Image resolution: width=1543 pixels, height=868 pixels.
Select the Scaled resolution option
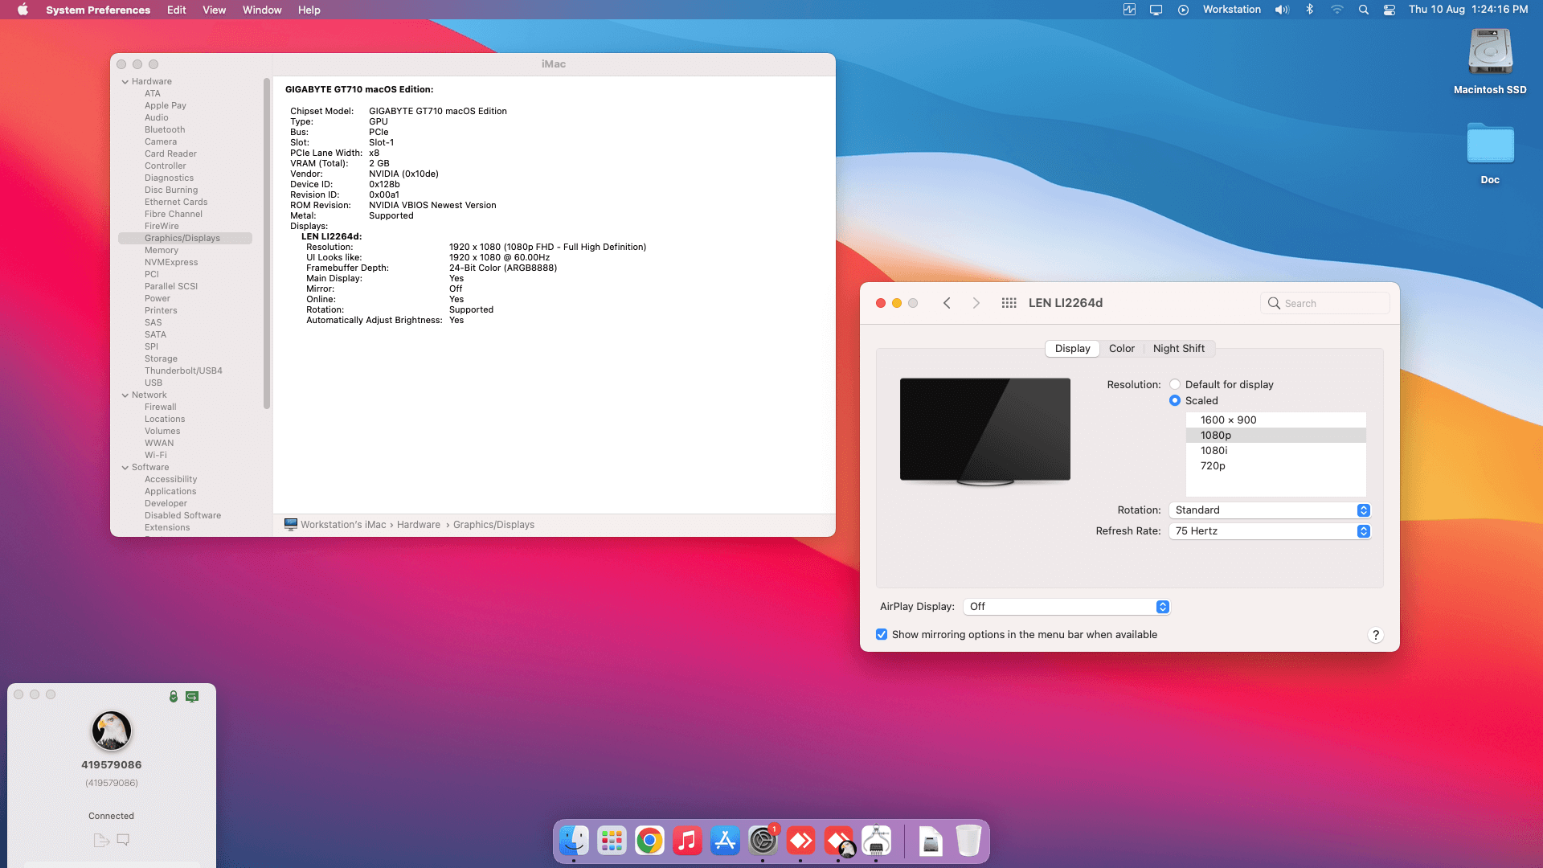point(1175,400)
